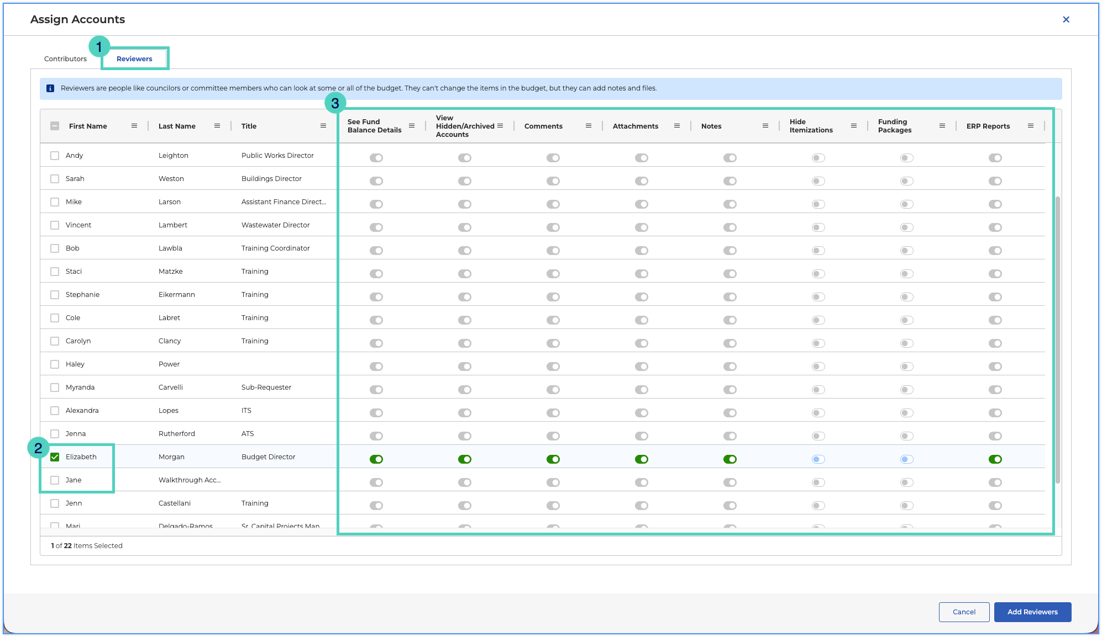Toggle Staci Matzke's Notes switch

730,274
